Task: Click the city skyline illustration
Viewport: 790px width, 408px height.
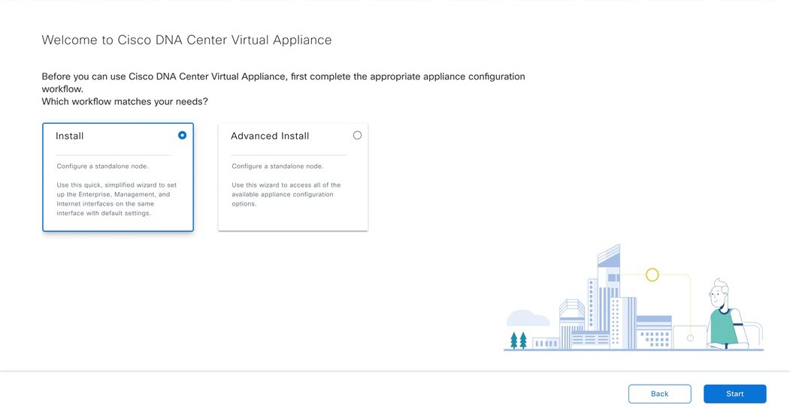Action: tap(634, 298)
